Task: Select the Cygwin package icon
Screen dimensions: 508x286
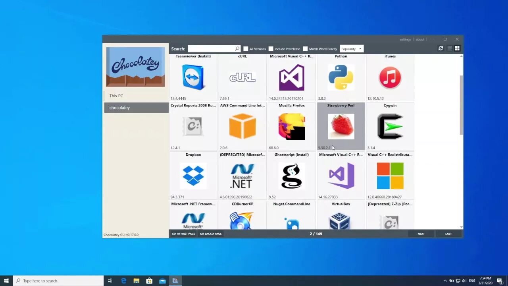Action: pyautogui.click(x=390, y=126)
